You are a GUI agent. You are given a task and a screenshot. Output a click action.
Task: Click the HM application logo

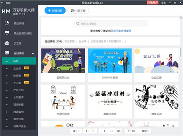coord(6,12)
